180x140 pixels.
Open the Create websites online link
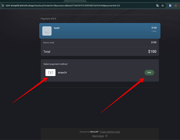110,132
